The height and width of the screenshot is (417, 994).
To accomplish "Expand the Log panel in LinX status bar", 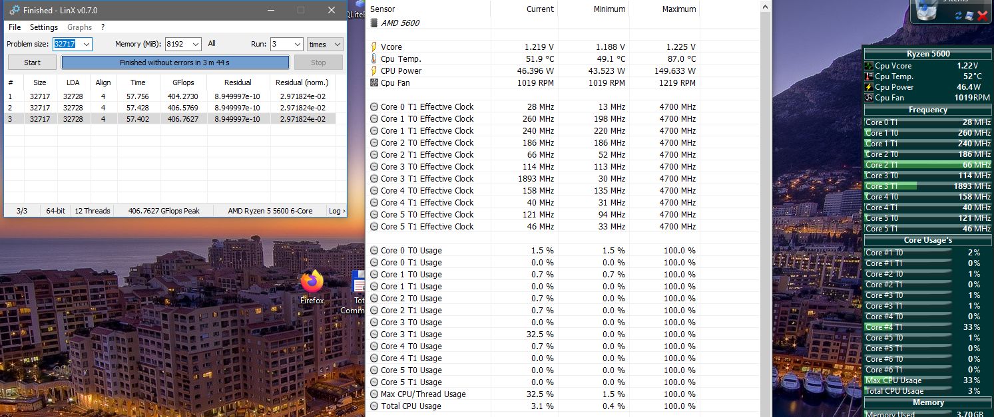I will pyautogui.click(x=337, y=211).
